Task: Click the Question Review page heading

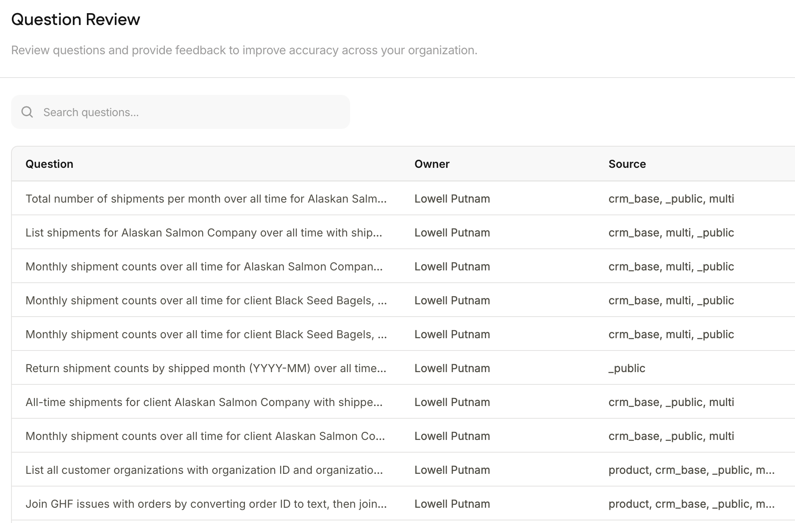Action: pos(75,19)
